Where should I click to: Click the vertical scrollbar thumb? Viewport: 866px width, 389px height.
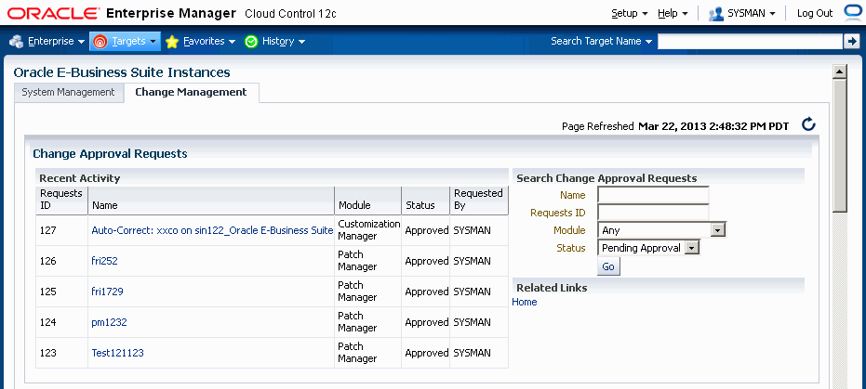click(x=839, y=146)
